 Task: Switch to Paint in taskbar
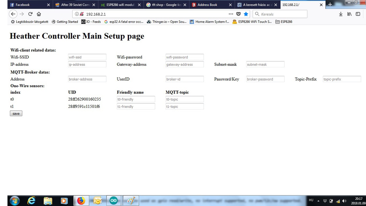(x=131, y=201)
